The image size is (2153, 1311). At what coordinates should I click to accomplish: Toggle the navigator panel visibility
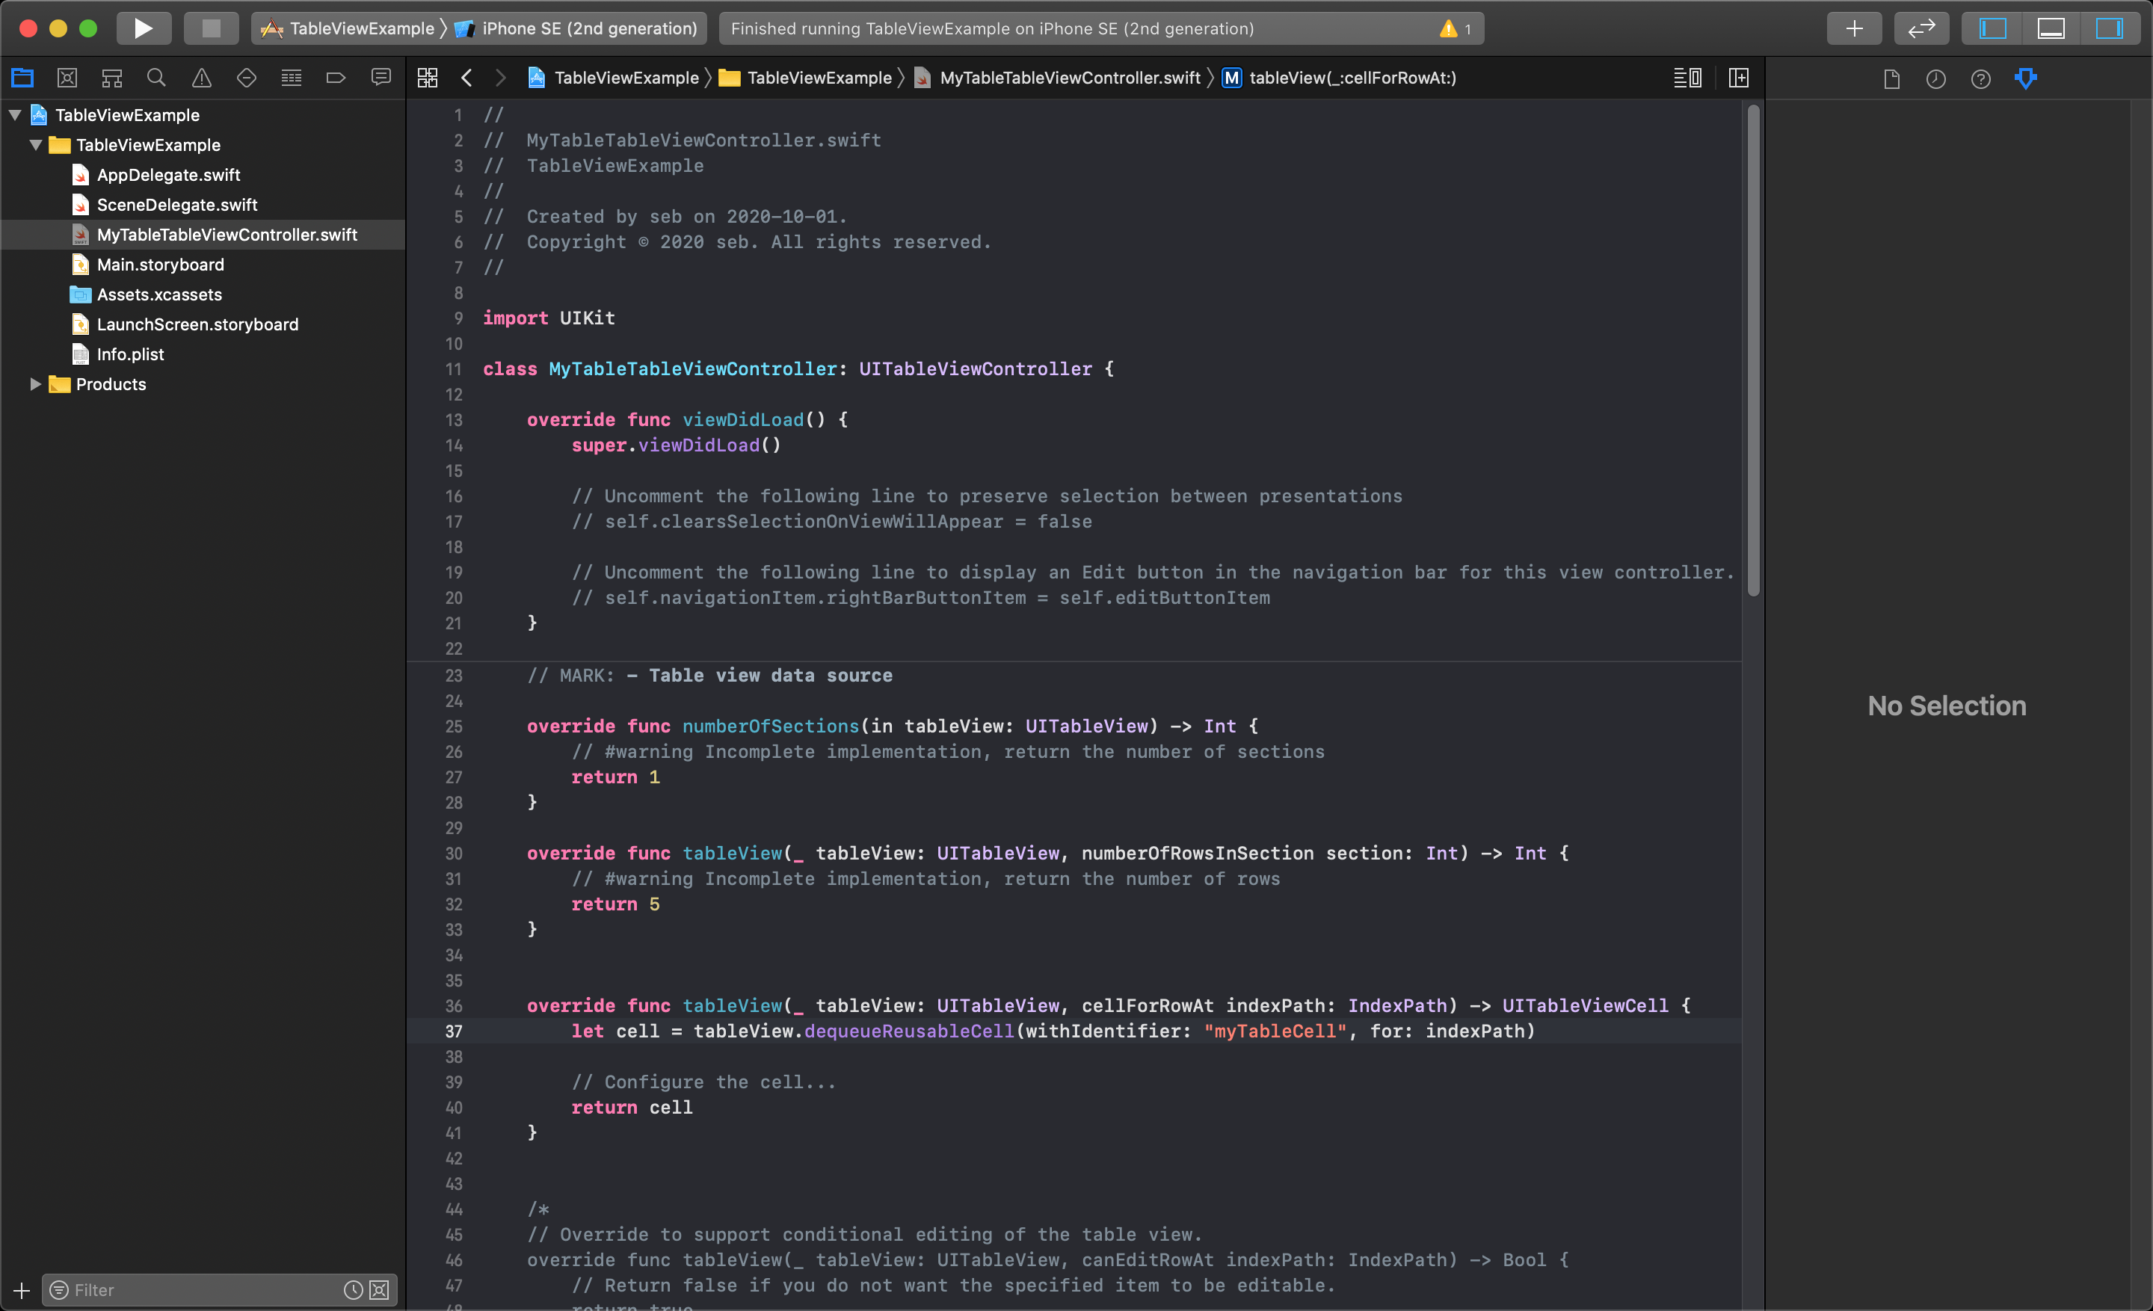1992,28
